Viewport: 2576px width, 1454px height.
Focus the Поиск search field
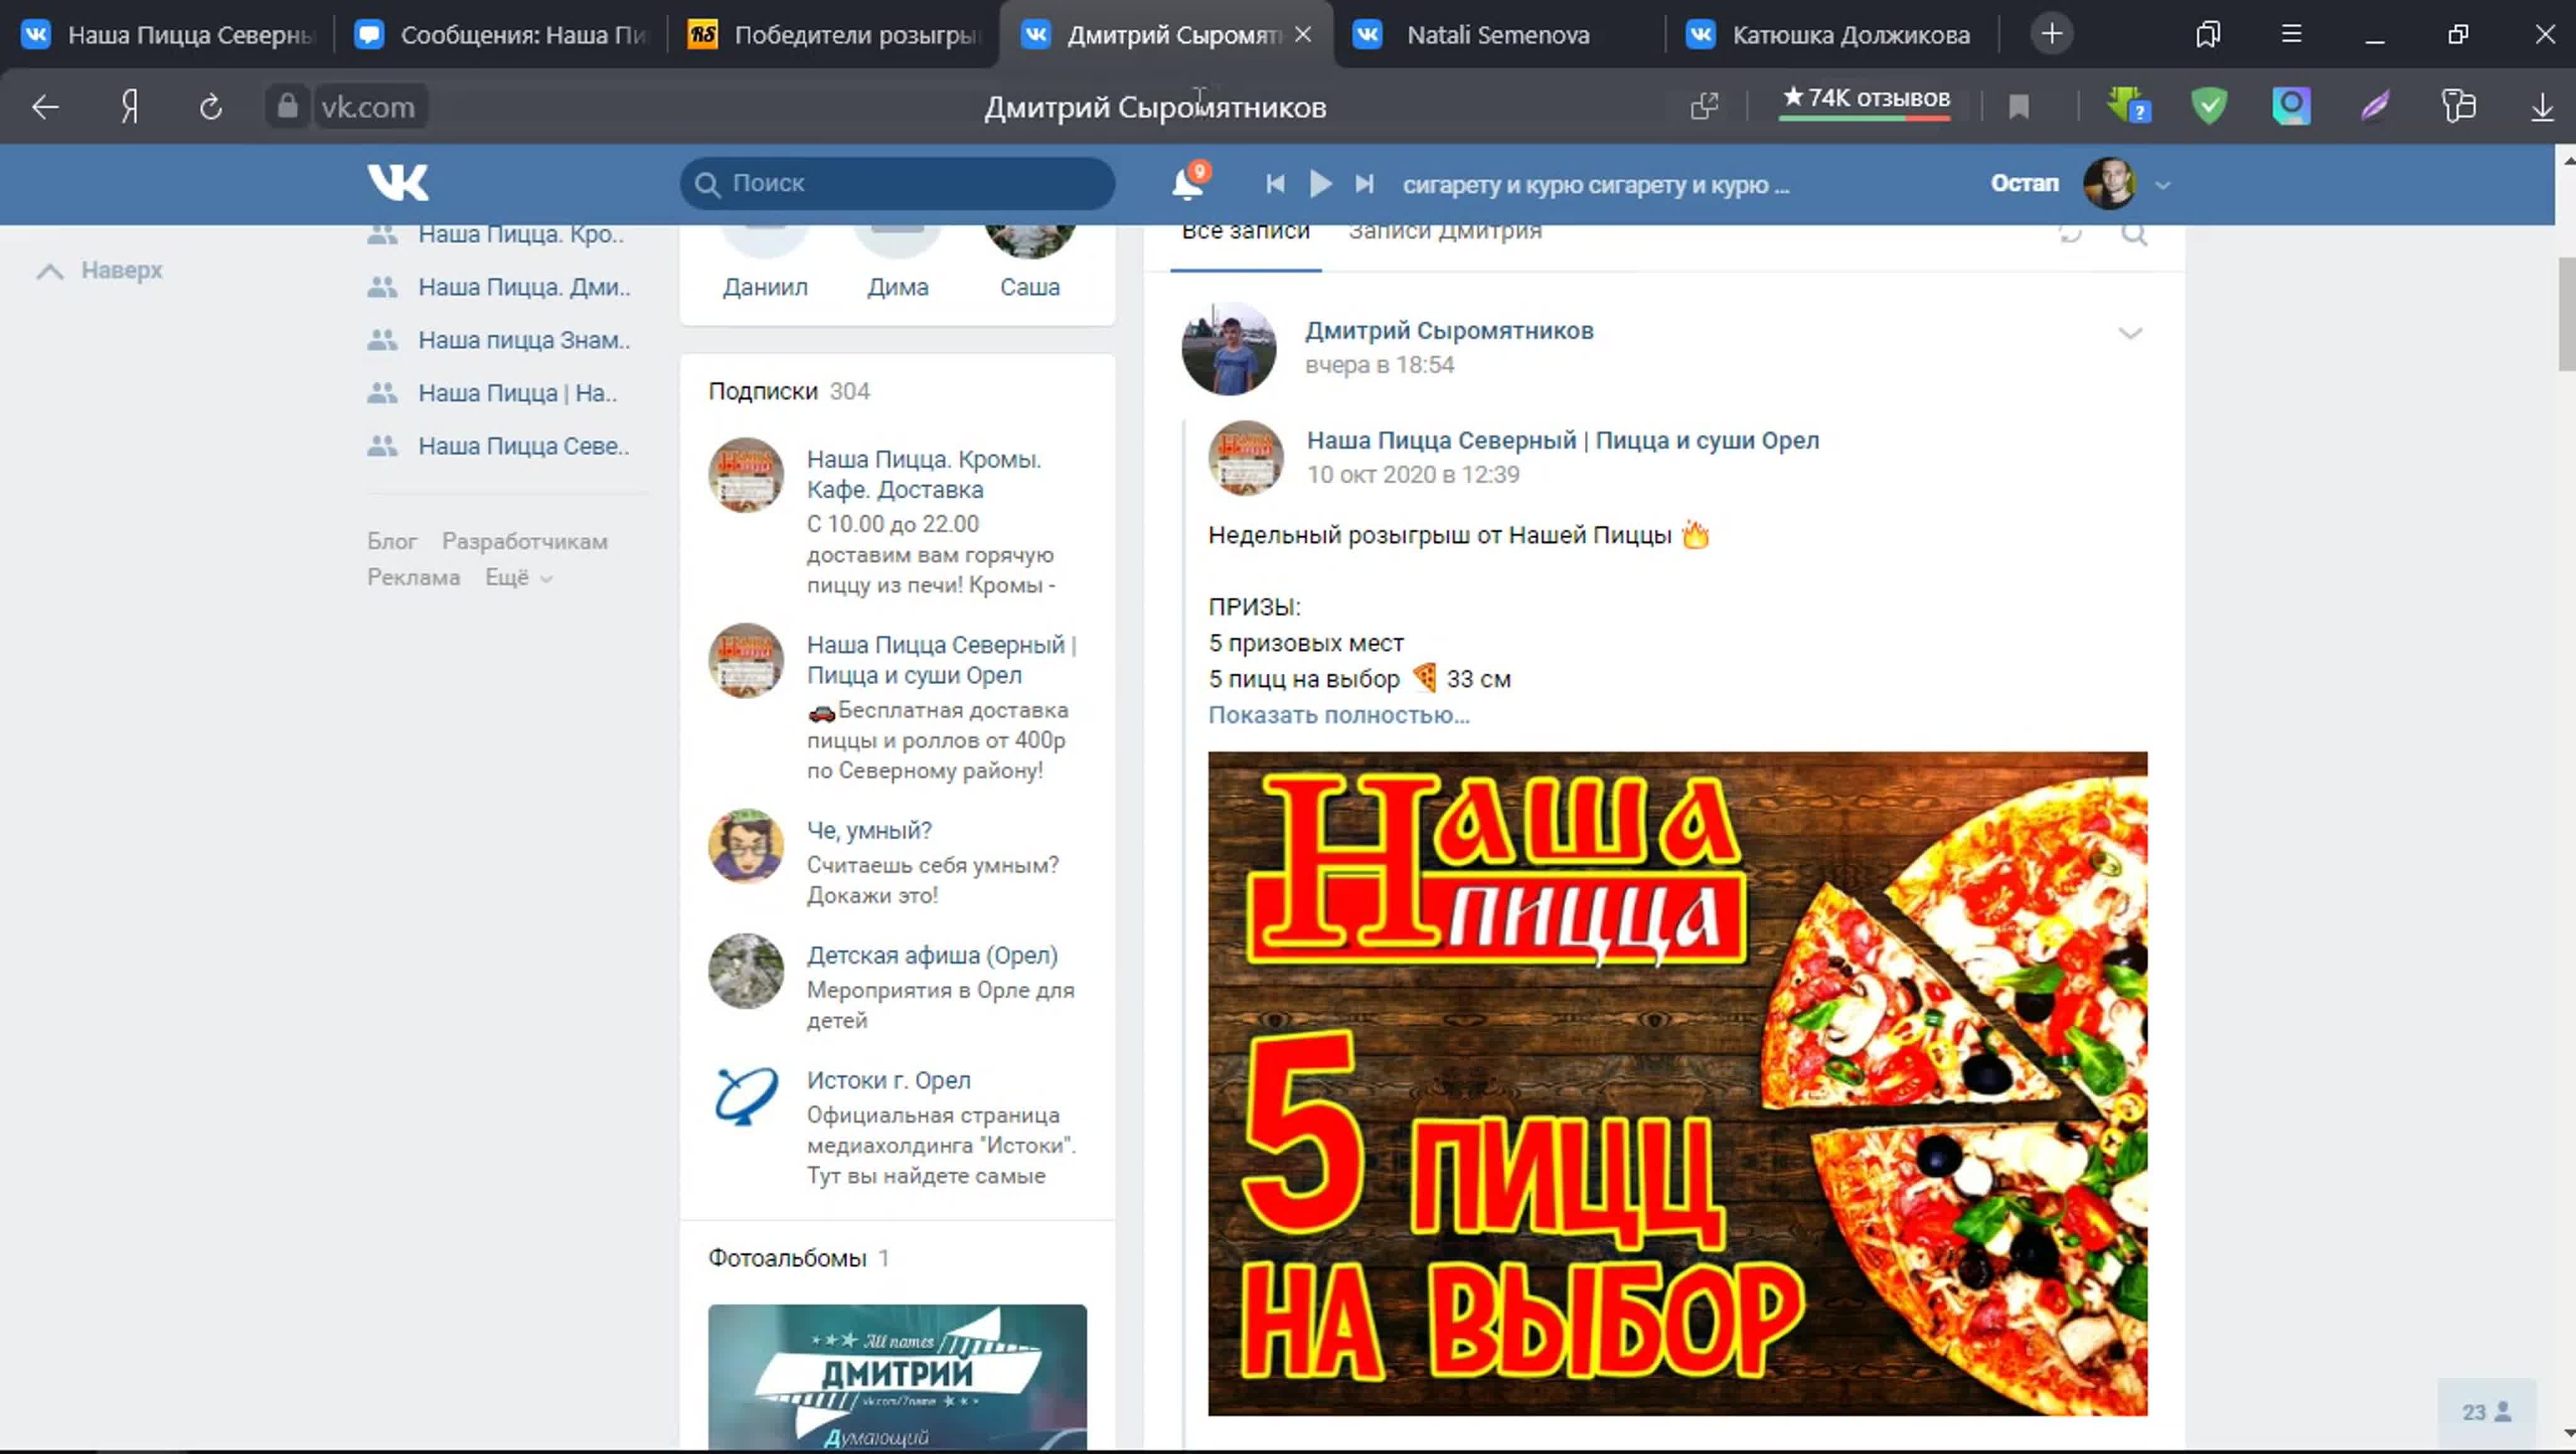[x=897, y=183]
